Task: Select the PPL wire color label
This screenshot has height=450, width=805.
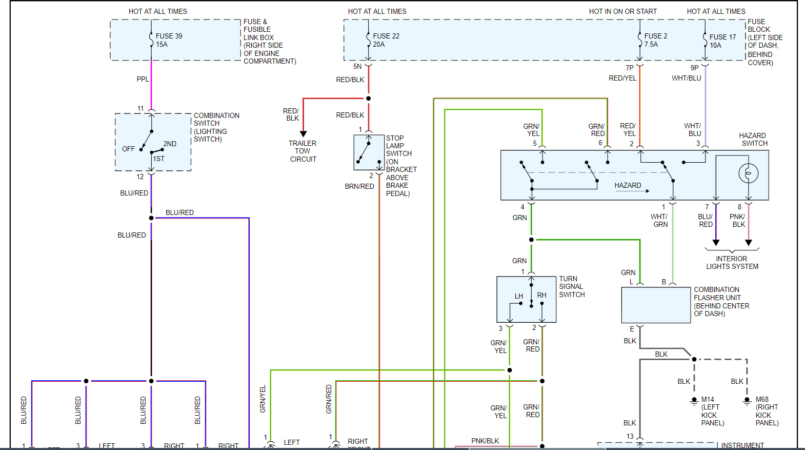Action: pyautogui.click(x=143, y=79)
